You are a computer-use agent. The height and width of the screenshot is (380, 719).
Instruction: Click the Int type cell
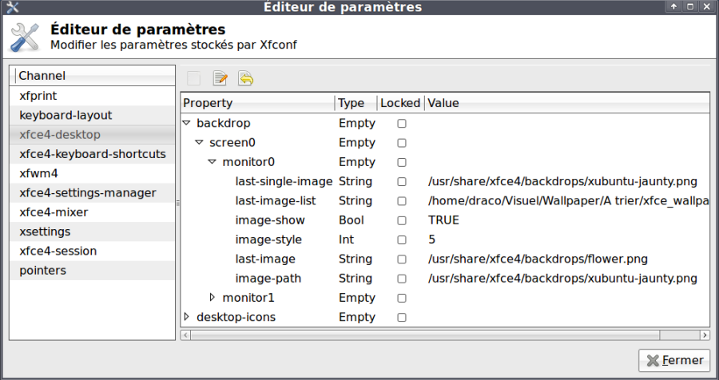click(346, 239)
